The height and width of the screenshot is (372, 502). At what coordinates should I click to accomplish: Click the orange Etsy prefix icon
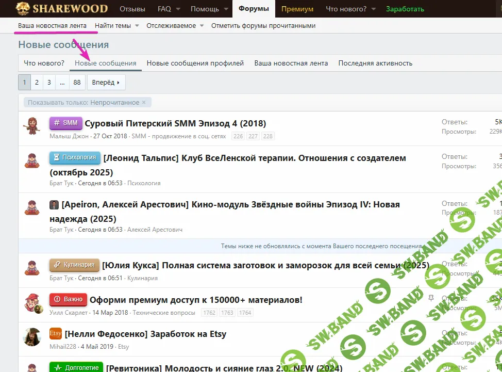(56, 334)
